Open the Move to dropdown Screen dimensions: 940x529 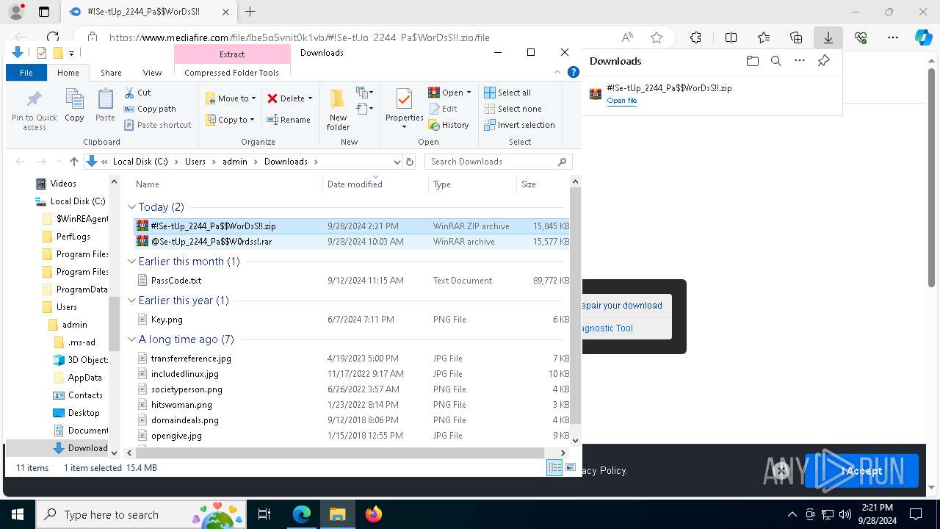(231, 98)
